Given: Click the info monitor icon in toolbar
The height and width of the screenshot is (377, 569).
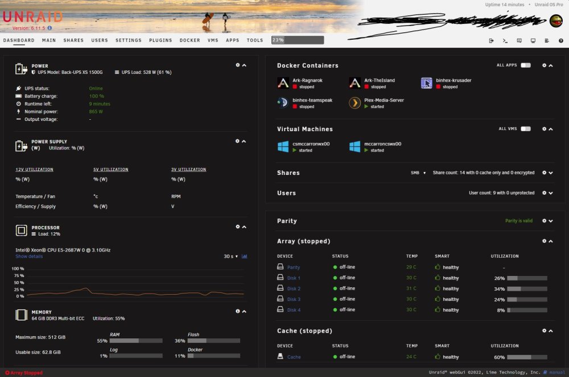Looking at the screenshot, I should pyautogui.click(x=533, y=40).
